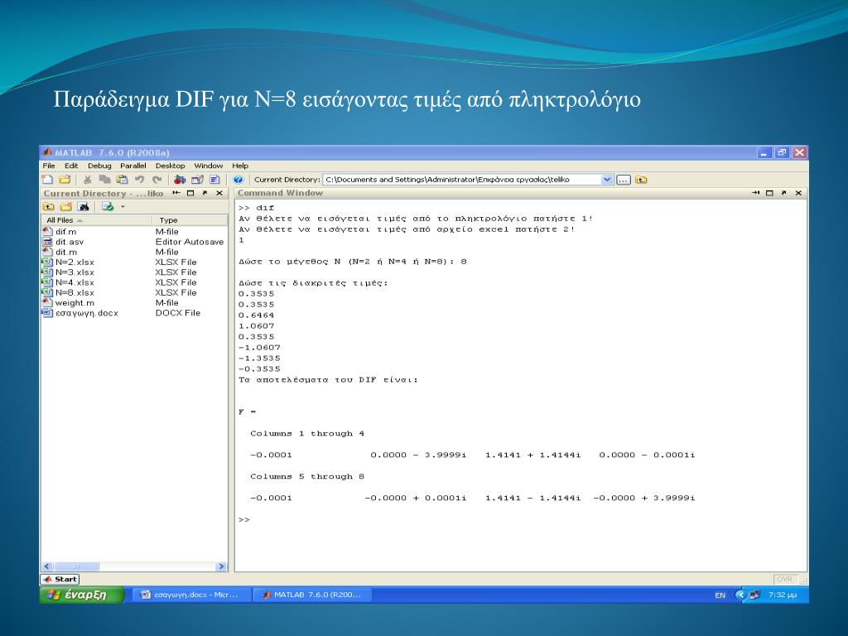Sort by All Files column header
848x636 pixels.
click(x=96, y=220)
